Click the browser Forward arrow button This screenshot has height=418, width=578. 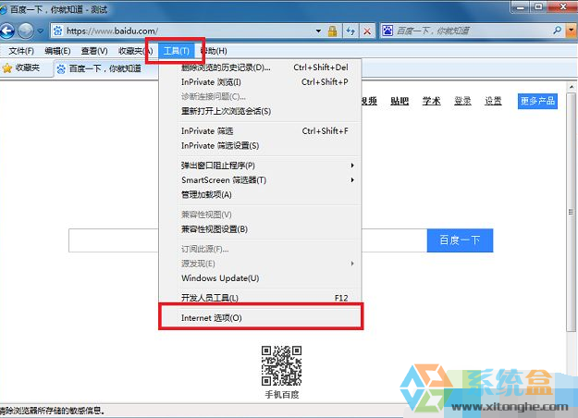coord(26,31)
